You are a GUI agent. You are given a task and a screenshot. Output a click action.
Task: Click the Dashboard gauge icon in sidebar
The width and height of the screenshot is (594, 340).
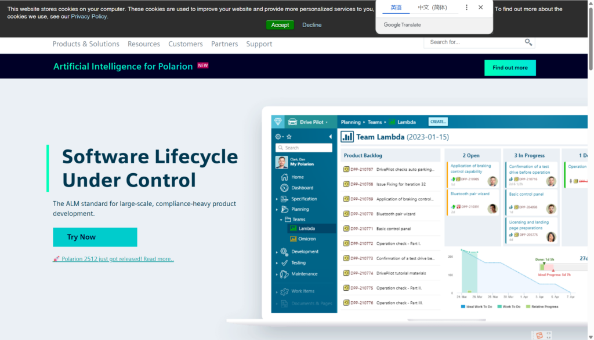click(x=284, y=188)
